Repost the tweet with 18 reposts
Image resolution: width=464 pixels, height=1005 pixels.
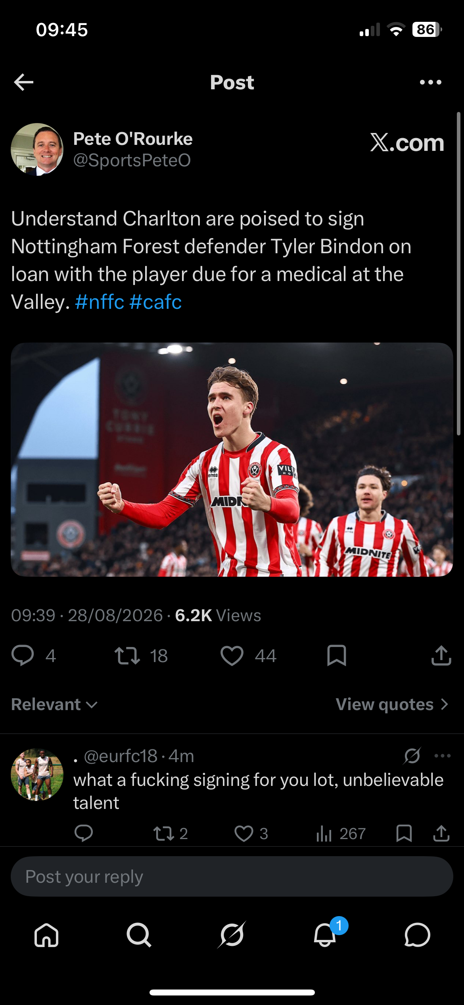(x=127, y=655)
